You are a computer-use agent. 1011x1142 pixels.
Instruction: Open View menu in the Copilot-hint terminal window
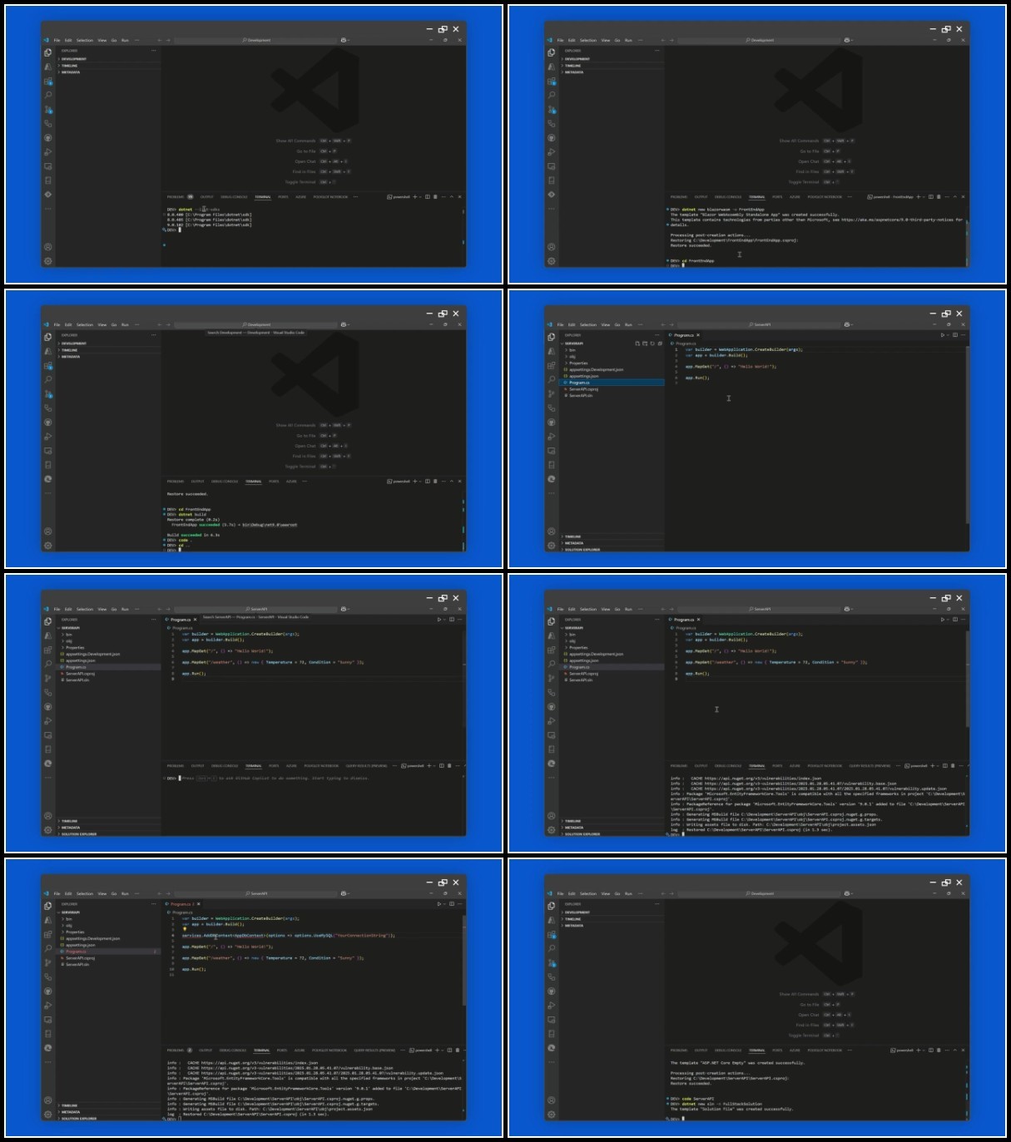point(102,609)
